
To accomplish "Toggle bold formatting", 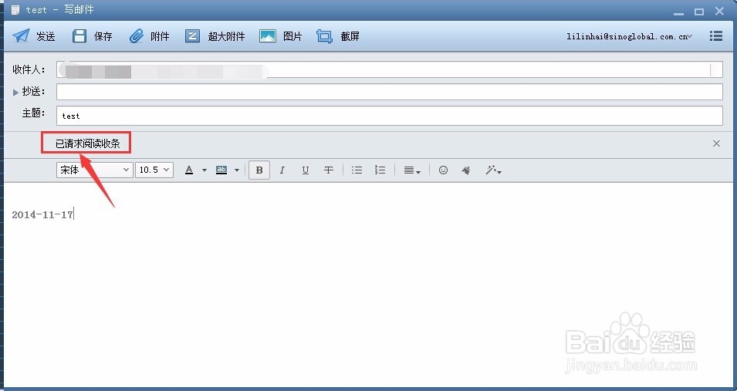I will click(259, 170).
